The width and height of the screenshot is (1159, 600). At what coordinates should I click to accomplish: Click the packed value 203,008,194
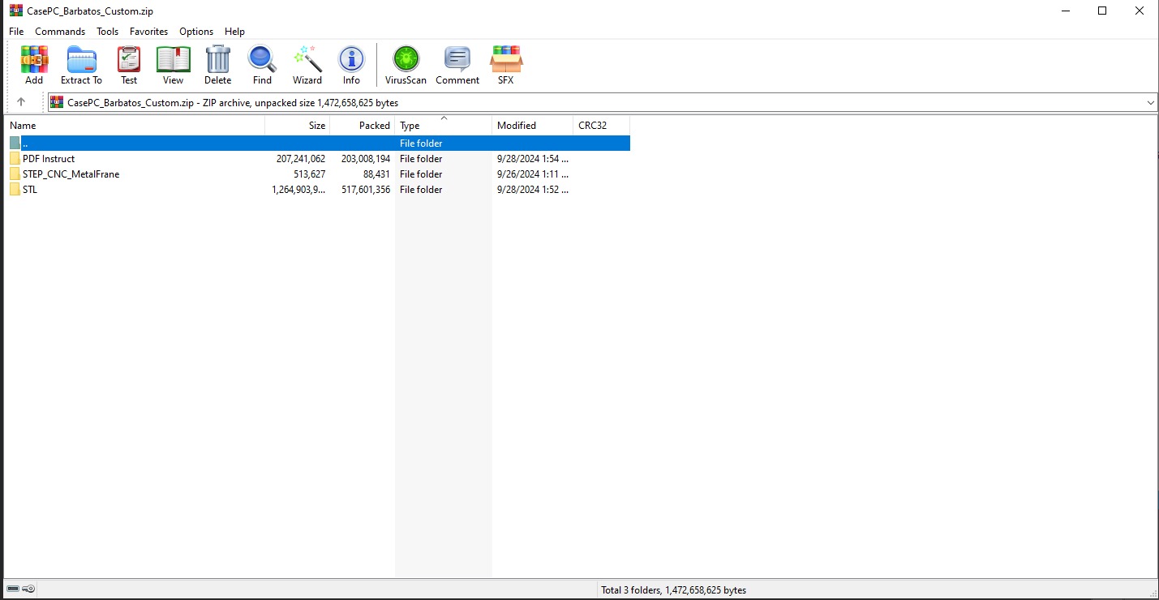(x=366, y=159)
